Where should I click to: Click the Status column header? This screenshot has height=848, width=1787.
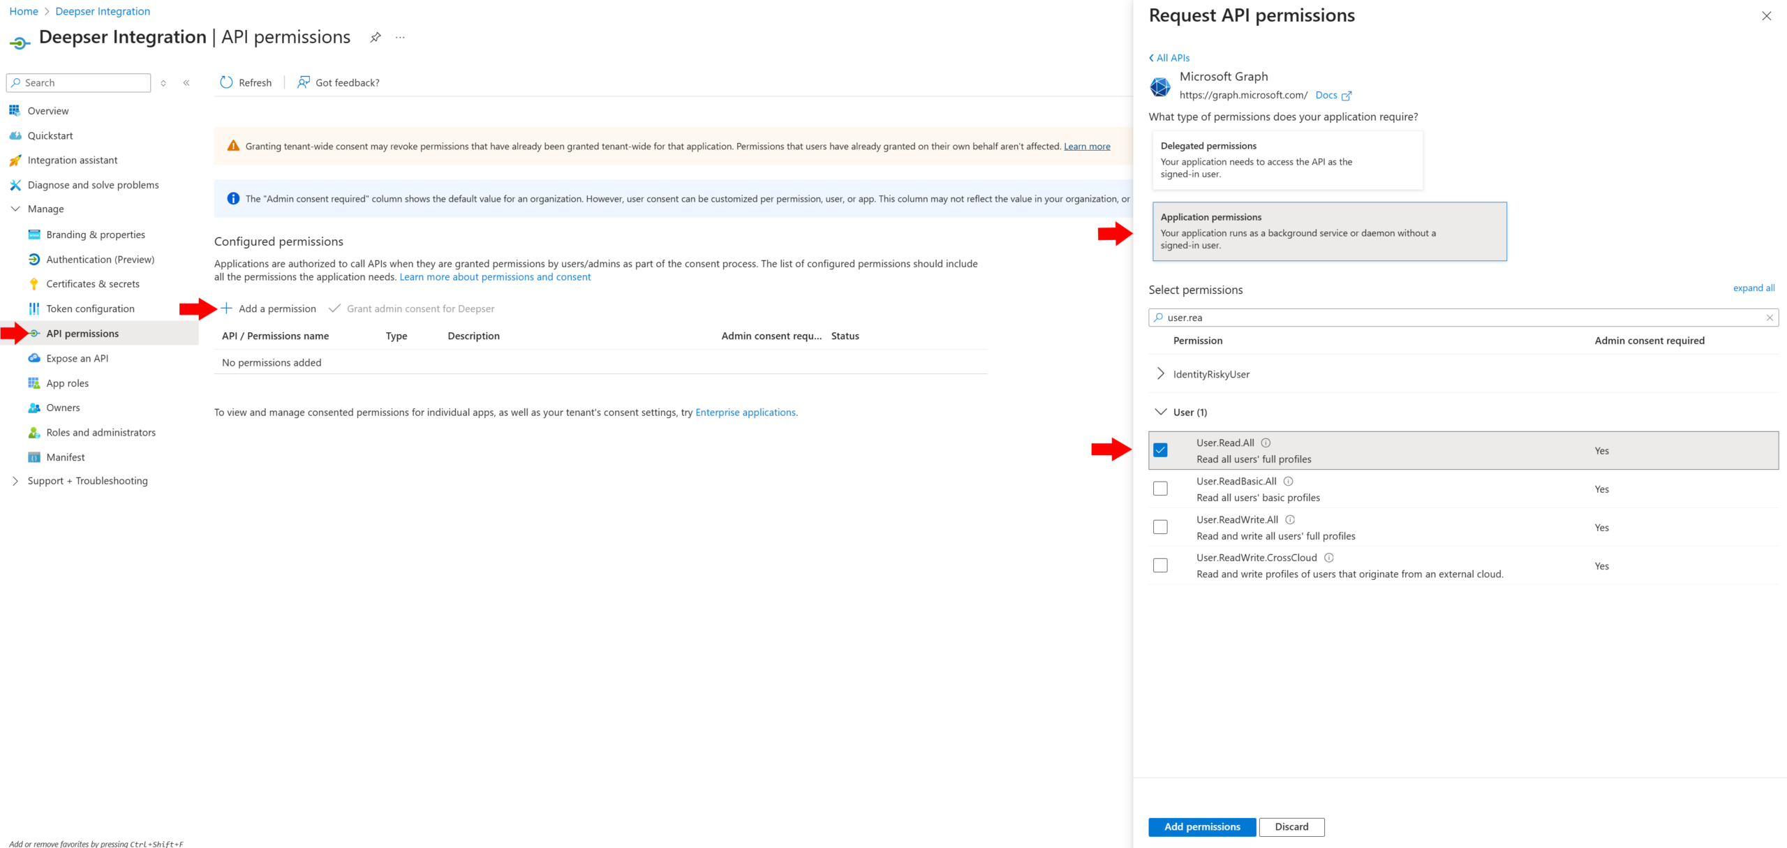(x=845, y=336)
